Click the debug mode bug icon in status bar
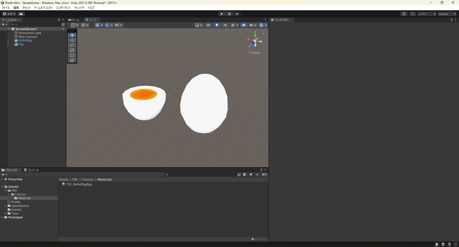The image size is (459, 247). coord(437,244)
